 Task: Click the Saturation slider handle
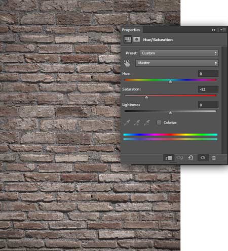146,97
